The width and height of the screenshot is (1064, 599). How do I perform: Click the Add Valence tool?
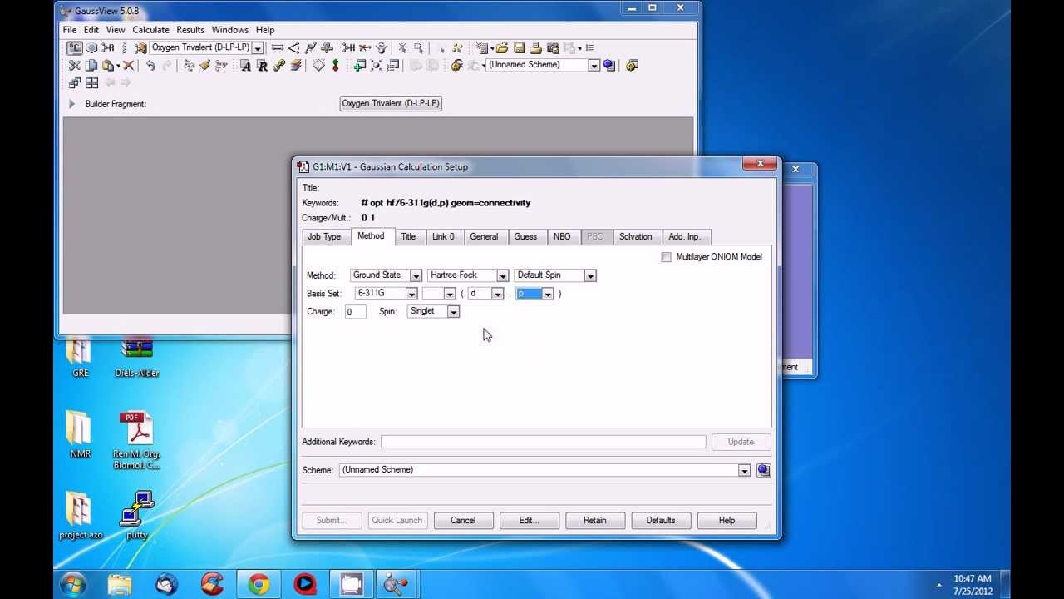coord(348,47)
